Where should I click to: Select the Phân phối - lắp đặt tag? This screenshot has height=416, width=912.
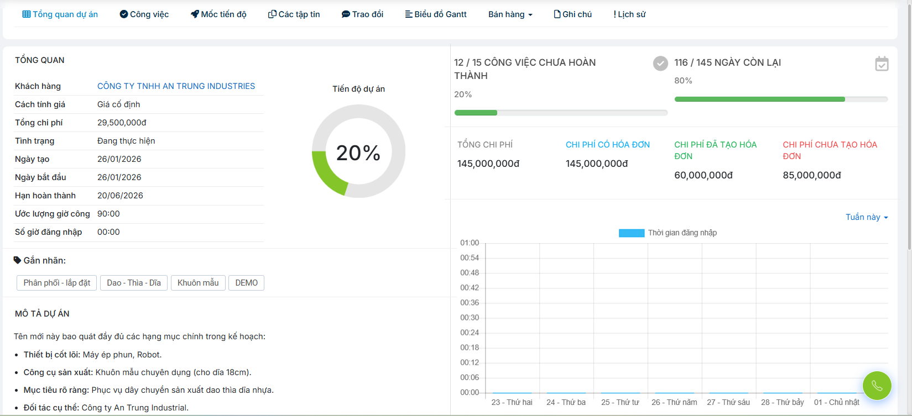[57, 283]
